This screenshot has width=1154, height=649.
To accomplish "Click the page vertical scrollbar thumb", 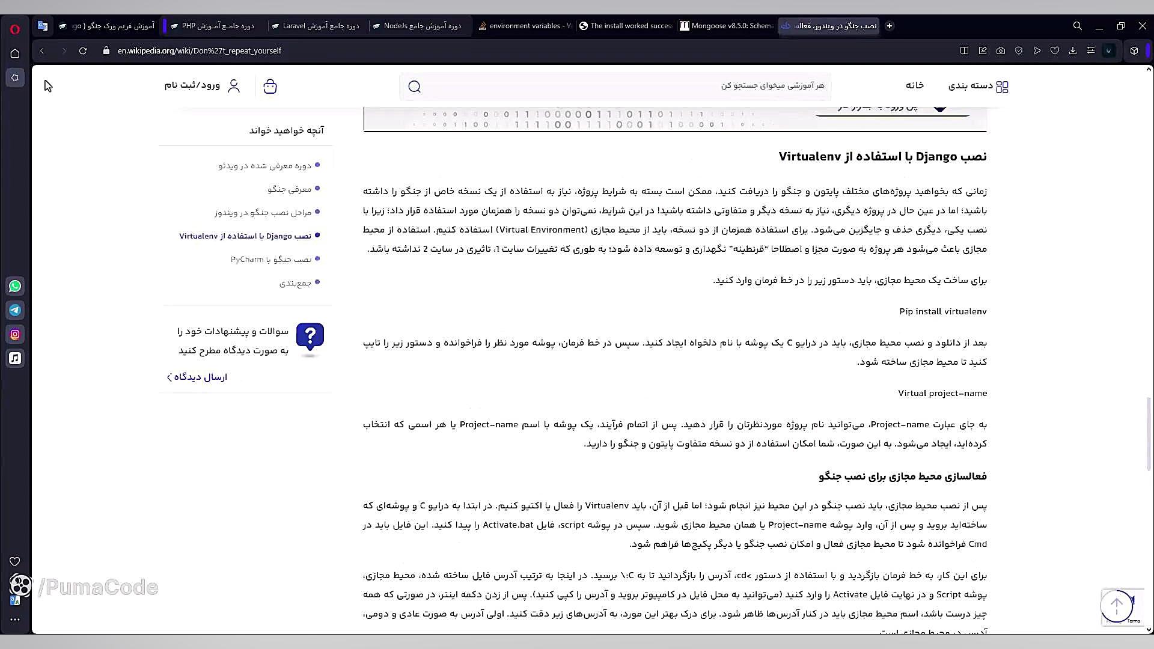I will tap(1149, 434).
